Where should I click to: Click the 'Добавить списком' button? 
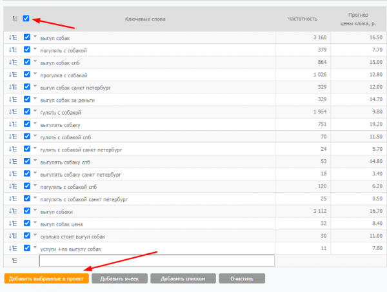tap(183, 278)
